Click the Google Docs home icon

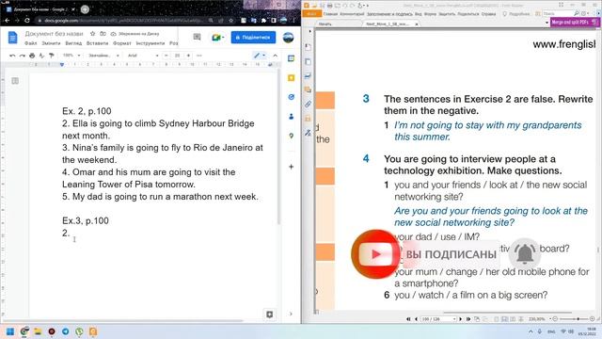coord(12,38)
